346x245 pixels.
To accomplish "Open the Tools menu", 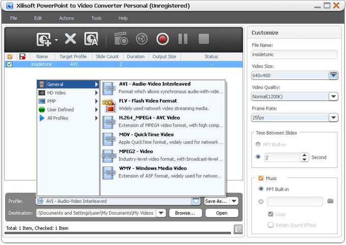I will [97, 18].
